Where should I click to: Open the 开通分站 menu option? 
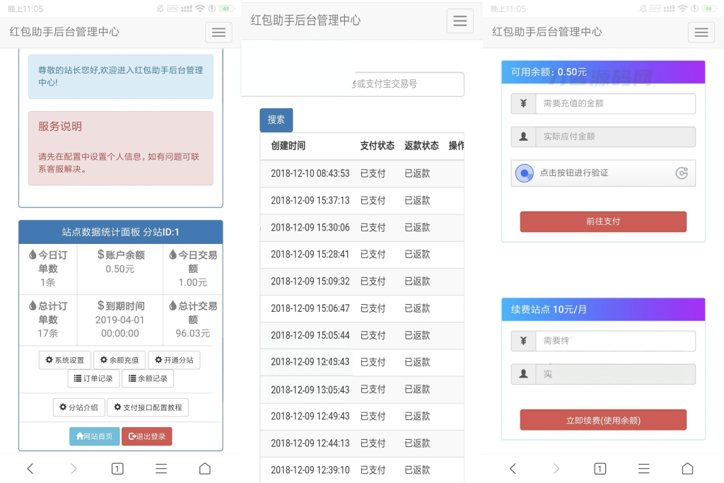click(173, 360)
